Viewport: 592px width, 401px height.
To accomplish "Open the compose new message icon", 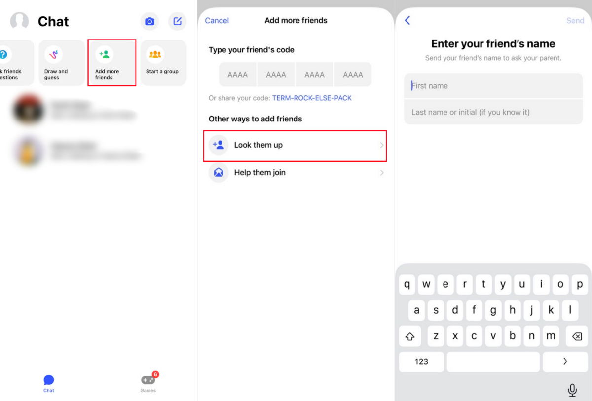I will pyautogui.click(x=177, y=21).
